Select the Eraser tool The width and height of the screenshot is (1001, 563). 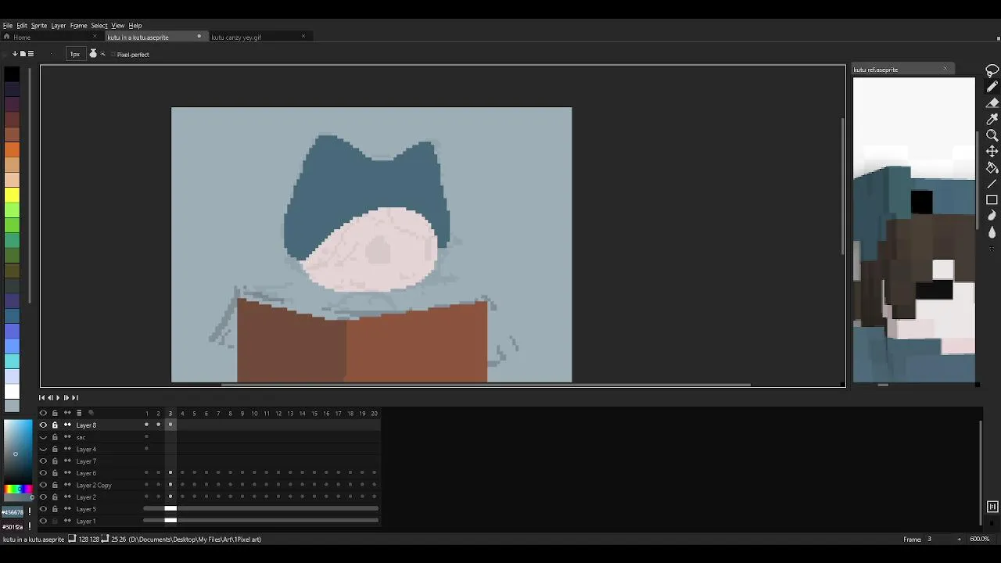992,103
